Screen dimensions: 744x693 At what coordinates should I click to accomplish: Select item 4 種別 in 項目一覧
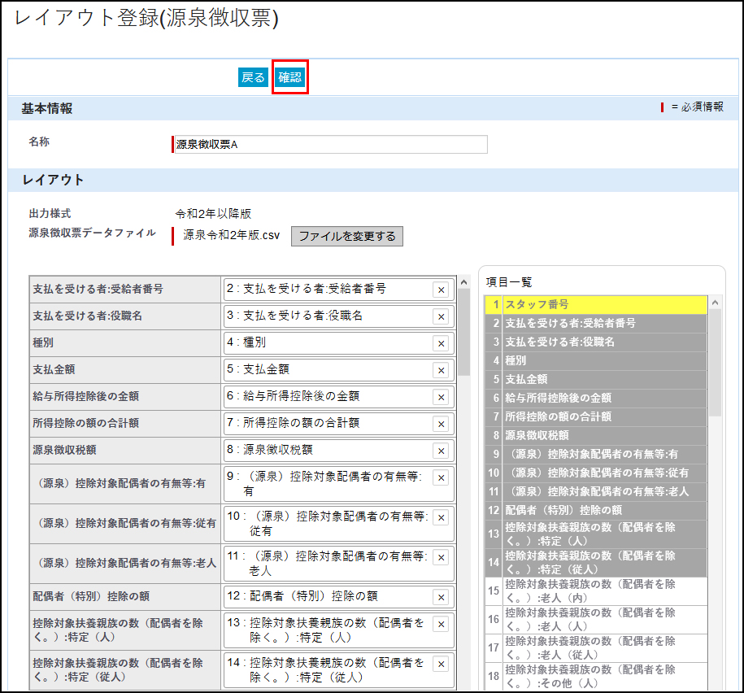coord(596,361)
